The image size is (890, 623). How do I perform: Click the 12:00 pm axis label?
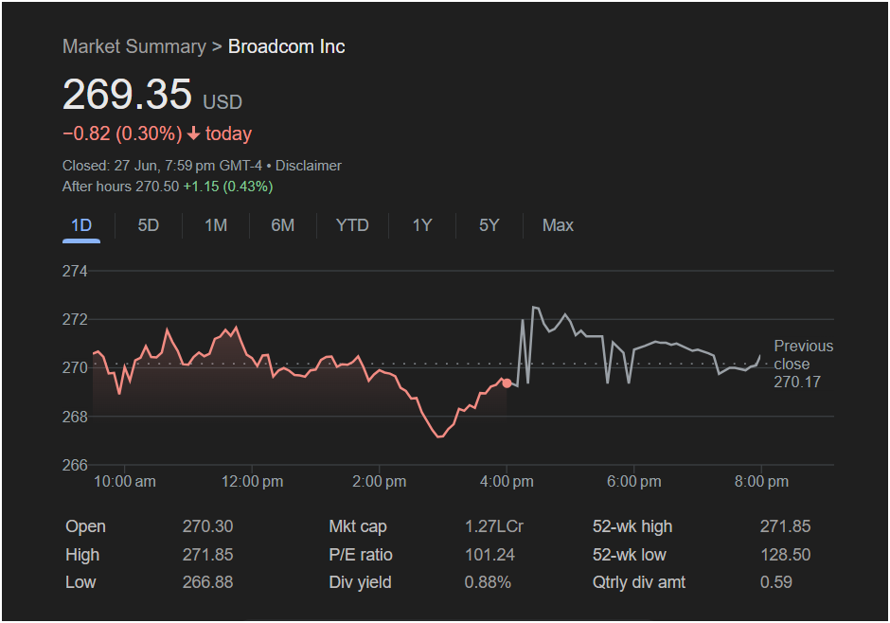pos(252,482)
